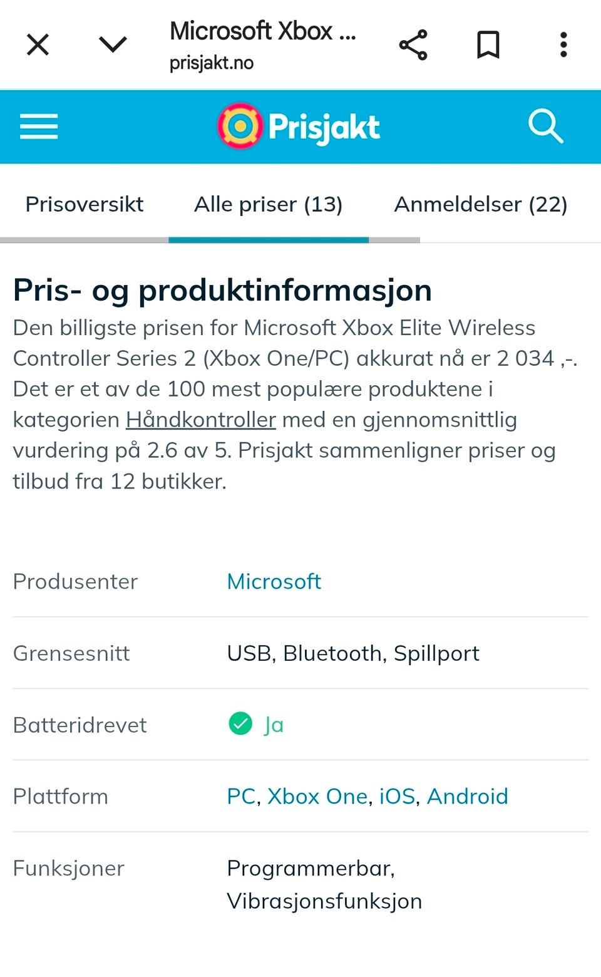Select the Alle priser (13) tab
The image size is (601, 977).
pyautogui.click(x=268, y=204)
